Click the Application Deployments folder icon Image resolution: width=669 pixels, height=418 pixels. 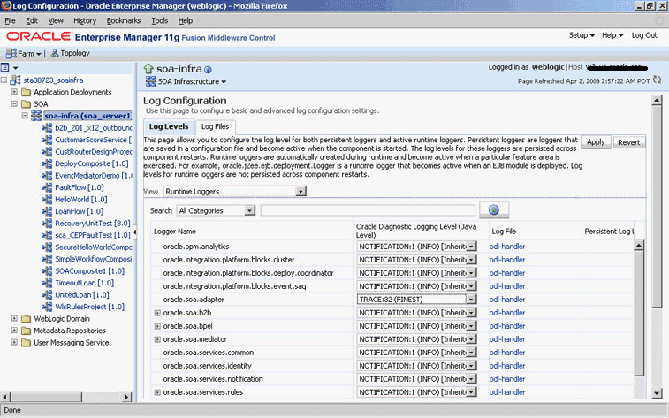tap(26, 91)
